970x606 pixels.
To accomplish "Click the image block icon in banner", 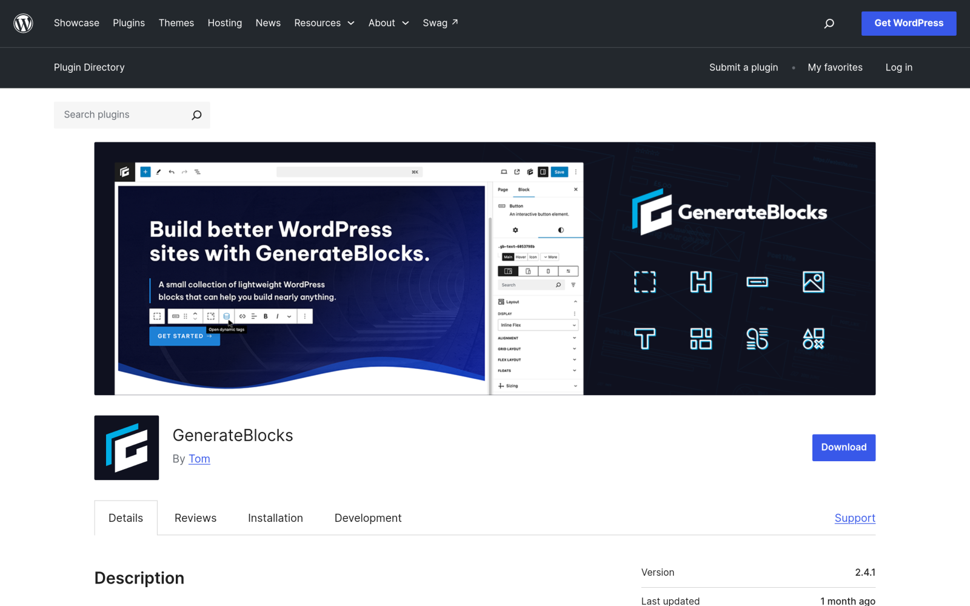I will (x=813, y=282).
